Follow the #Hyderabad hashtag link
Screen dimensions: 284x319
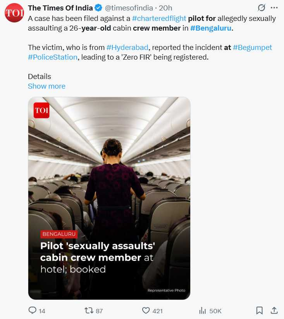(127, 47)
